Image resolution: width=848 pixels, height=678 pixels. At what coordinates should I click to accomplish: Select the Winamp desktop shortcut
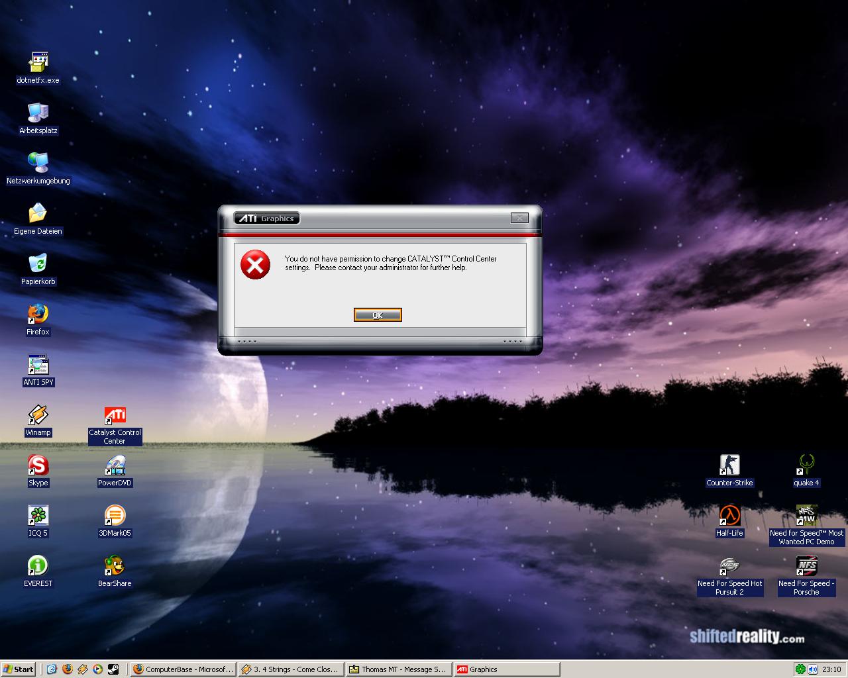(x=38, y=420)
